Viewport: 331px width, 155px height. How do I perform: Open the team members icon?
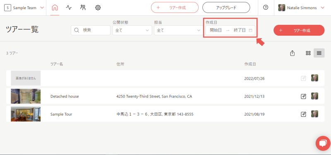tap(83, 7)
